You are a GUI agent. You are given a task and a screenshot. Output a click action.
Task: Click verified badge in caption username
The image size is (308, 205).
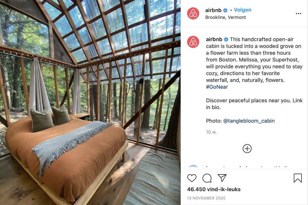[226, 40]
